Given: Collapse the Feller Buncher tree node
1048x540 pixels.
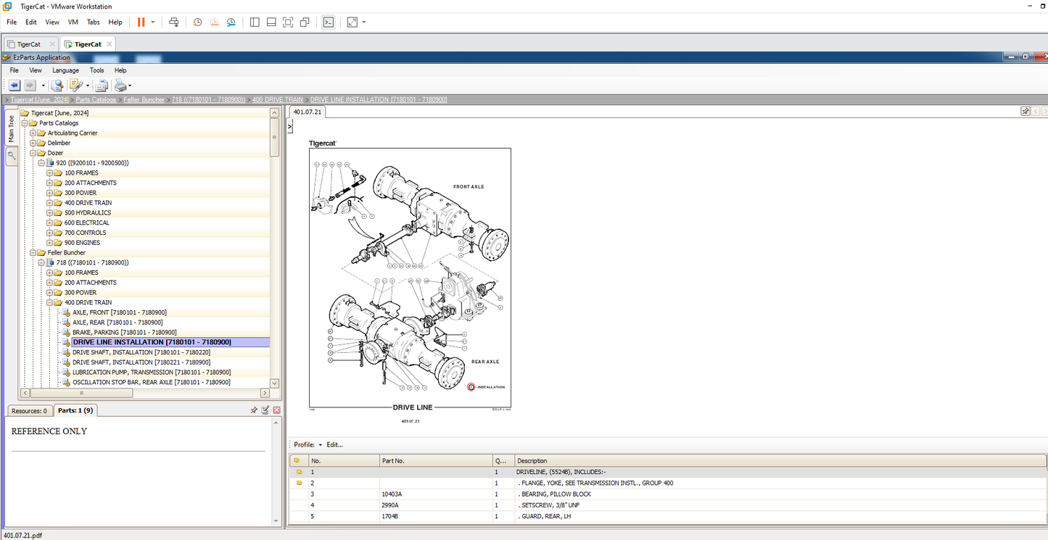Looking at the screenshot, I should (33, 253).
